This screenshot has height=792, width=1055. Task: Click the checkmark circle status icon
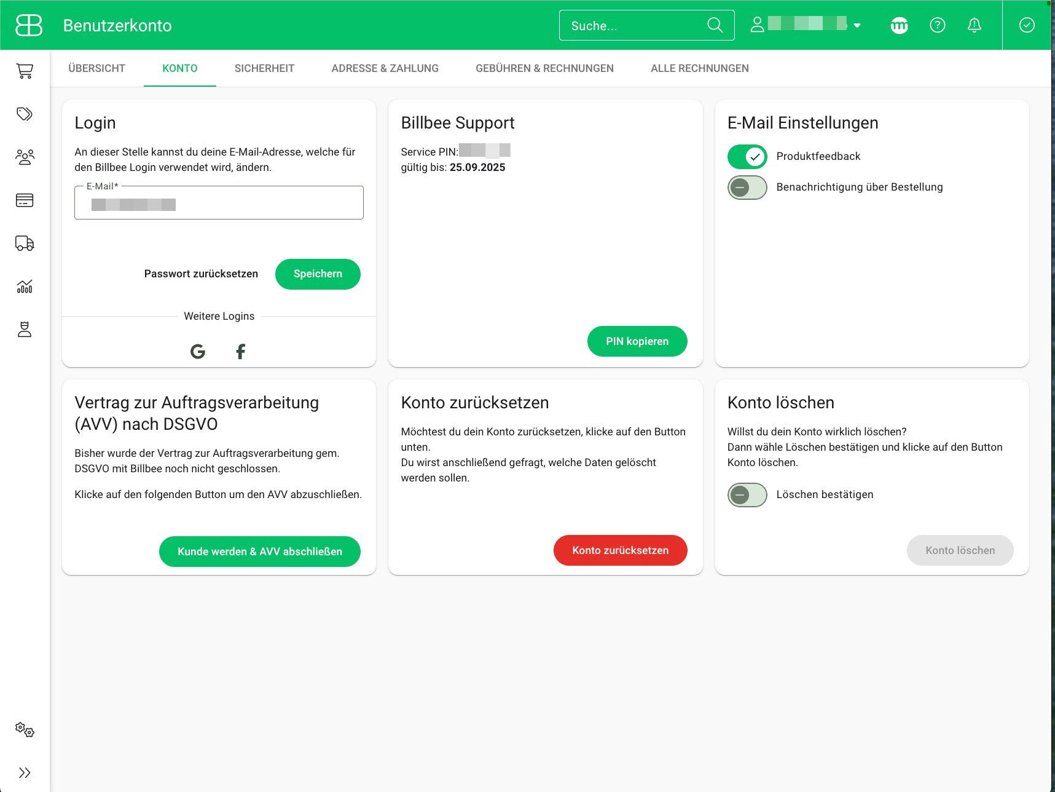[x=1027, y=25]
